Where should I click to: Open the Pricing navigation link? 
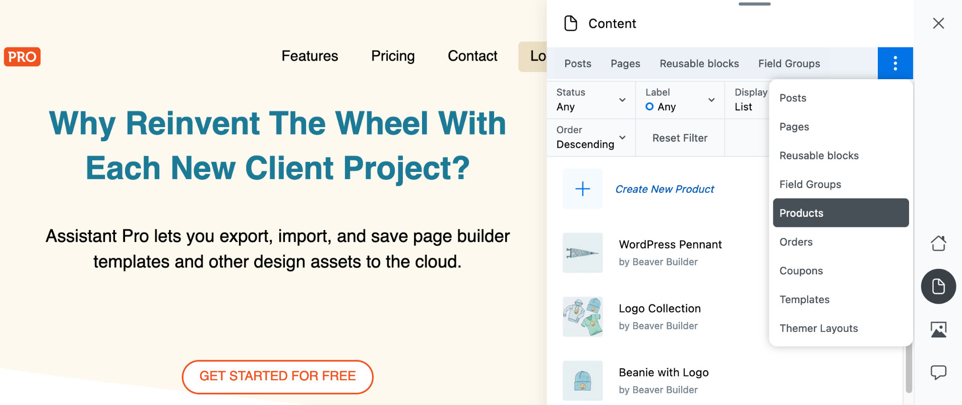[393, 56]
